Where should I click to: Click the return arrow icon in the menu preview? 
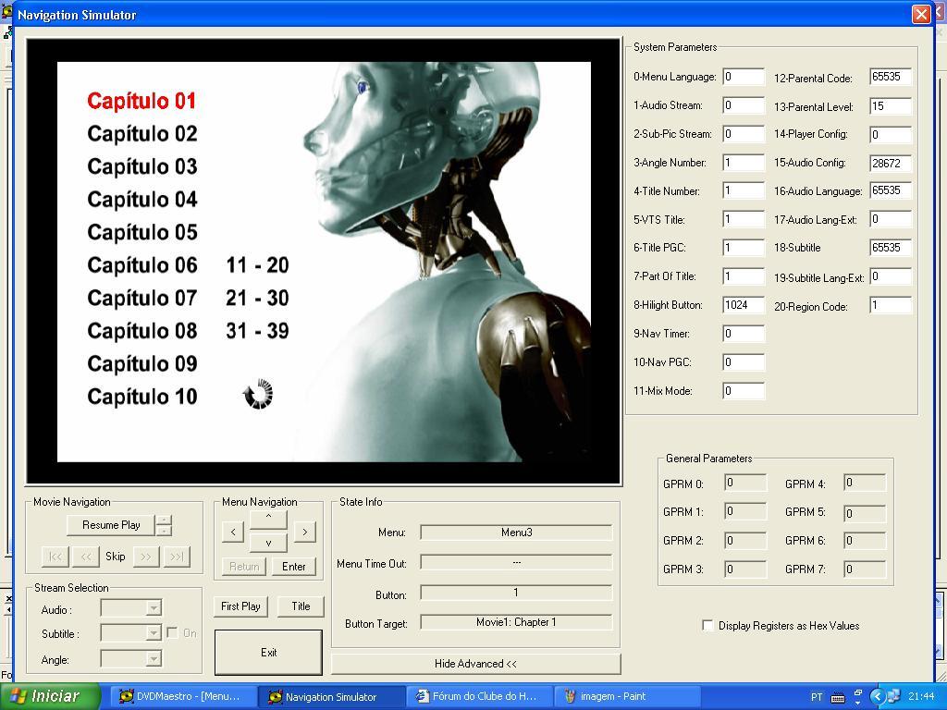259,394
